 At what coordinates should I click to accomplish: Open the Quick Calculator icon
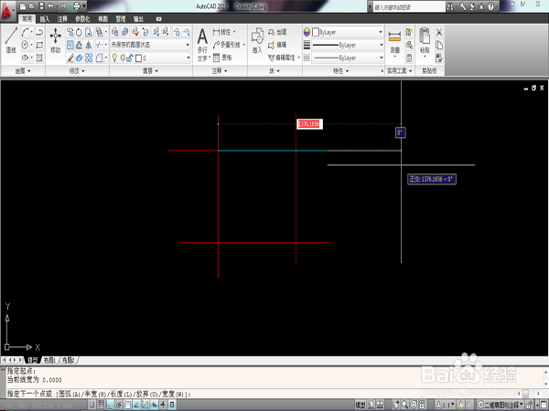tap(409, 58)
